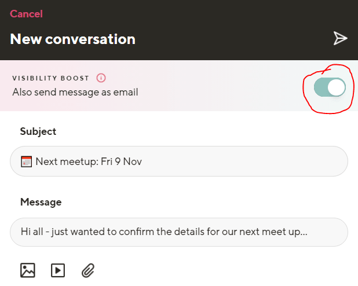Click into the Message text box
This screenshot has height=286, width=358.
click(x=179, y=232)
